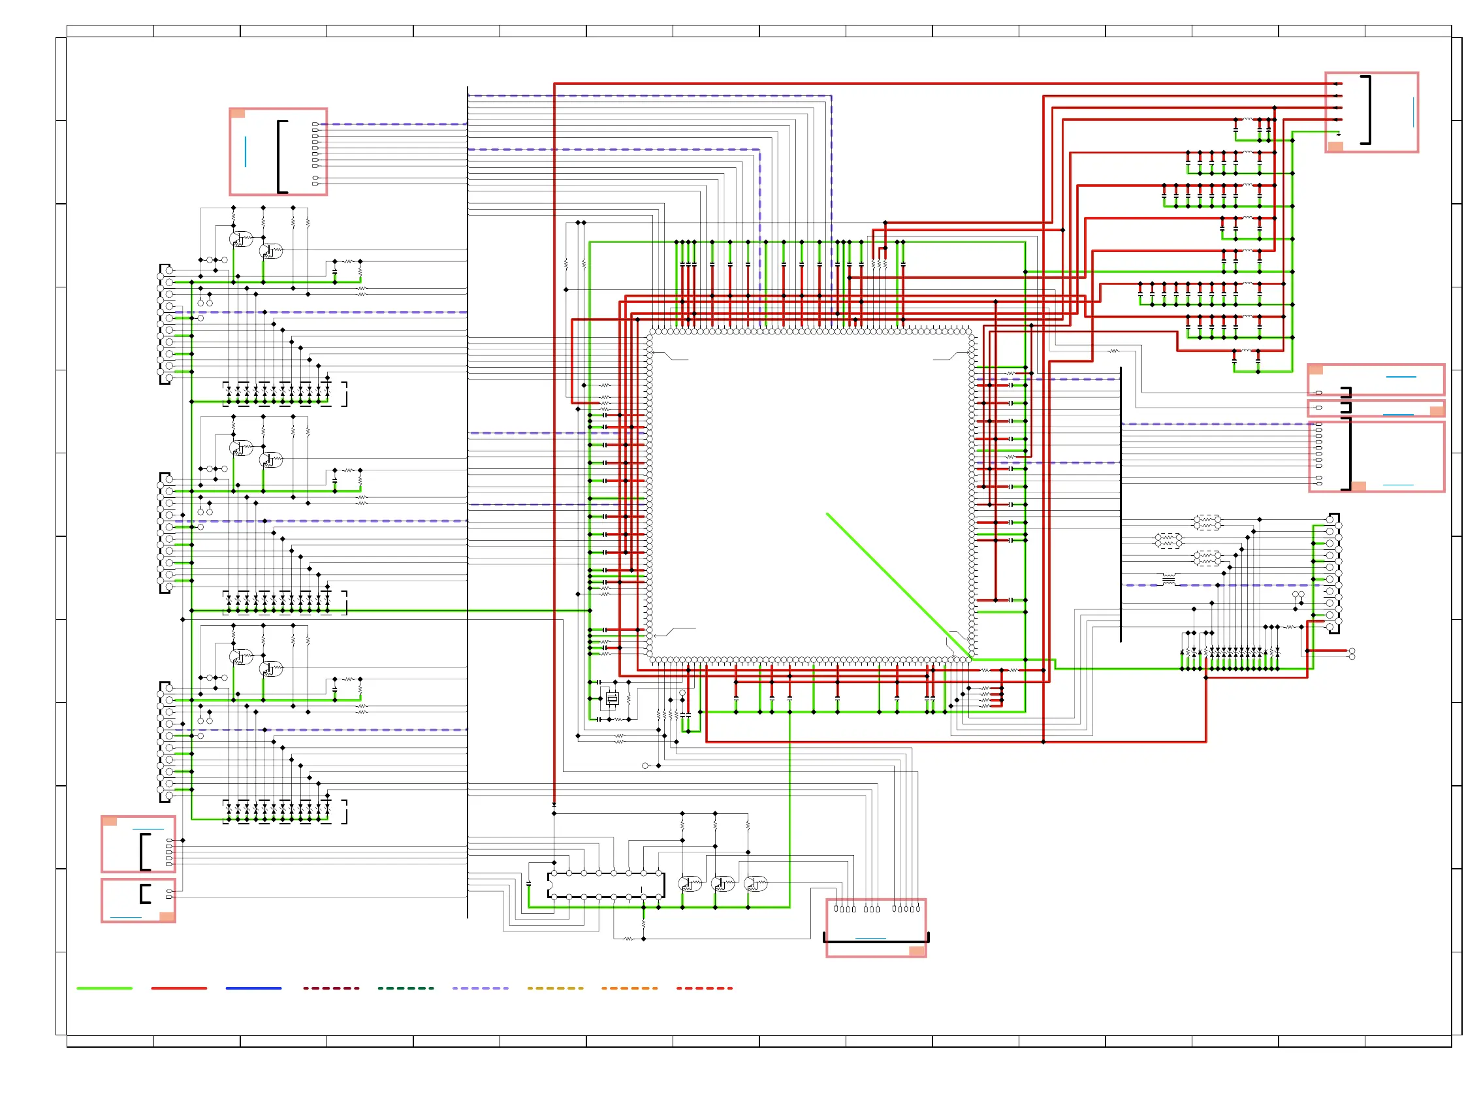
Task: Click the lowest pink box at bottom-left
Action: click(138, 900)
